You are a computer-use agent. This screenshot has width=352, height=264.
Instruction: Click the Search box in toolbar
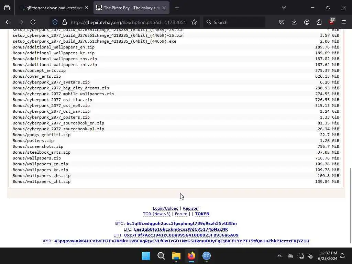tap(234, 22)
